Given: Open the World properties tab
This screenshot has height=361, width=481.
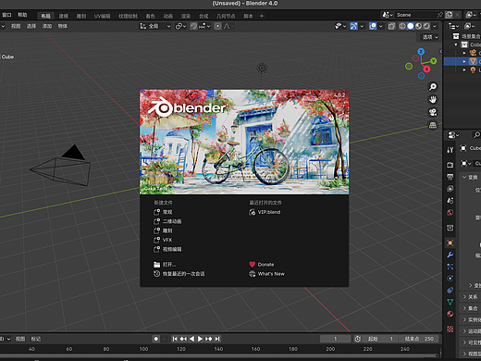Looking at the screenshot, I should click(x=450, y=212).
